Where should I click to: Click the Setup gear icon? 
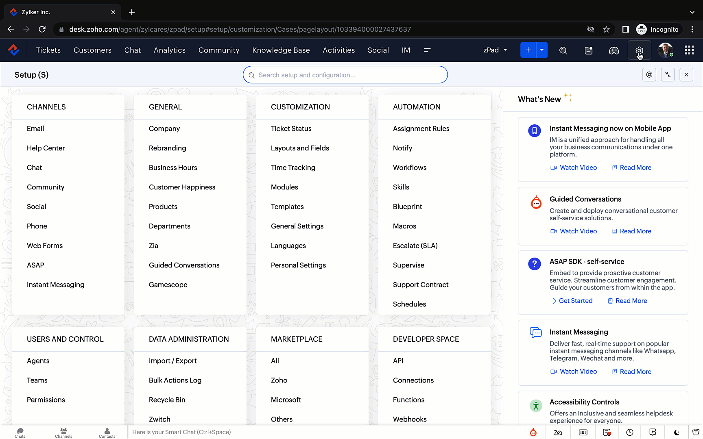click(639, 50)
